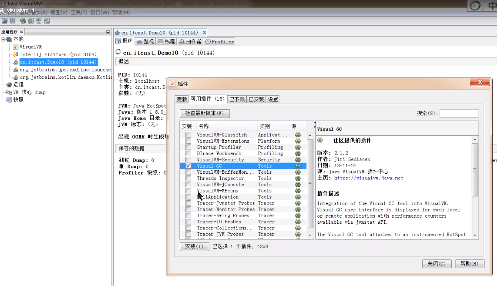Click the Add Application Snapshot toolbar icon
Screen dimensions: 497x286
[x=47, y=21]
